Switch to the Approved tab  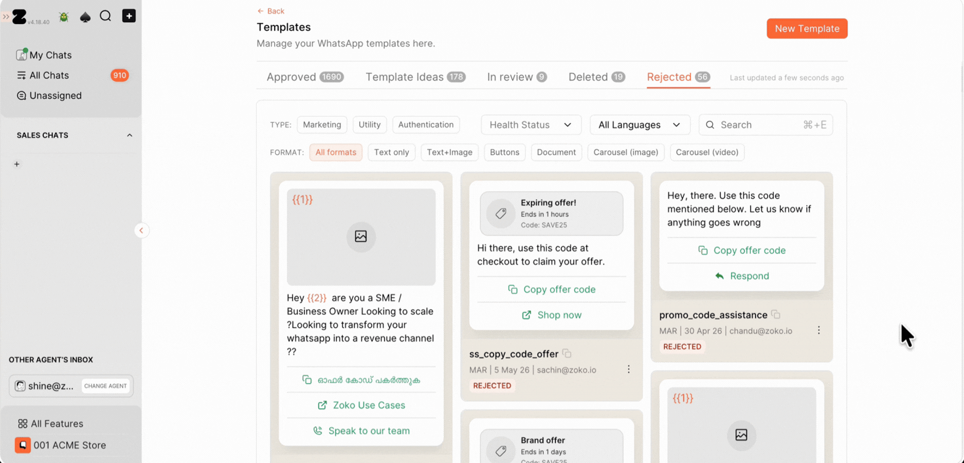coord(305,77)
